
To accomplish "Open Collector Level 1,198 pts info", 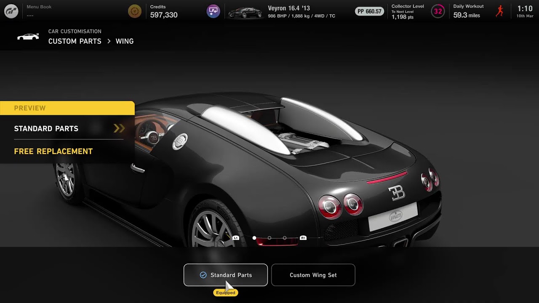I will pyautogui.click(x=408, y=12).
